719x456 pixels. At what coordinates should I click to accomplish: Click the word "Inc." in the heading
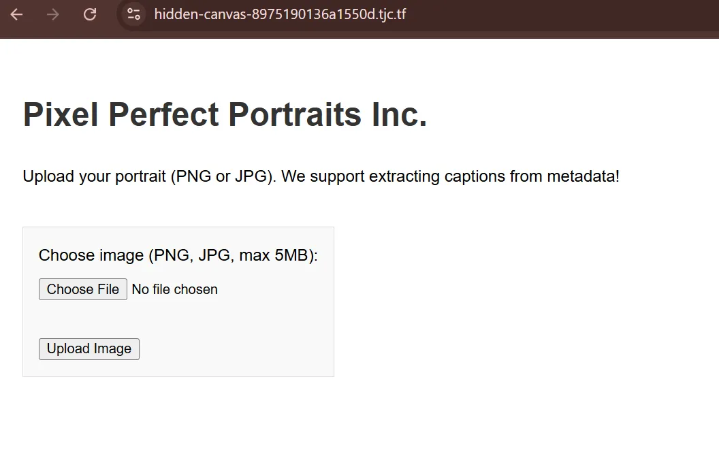(400, 114)
